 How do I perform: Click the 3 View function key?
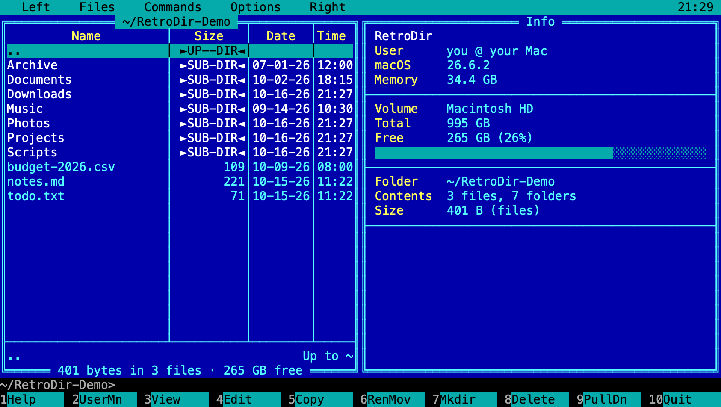(176, 400)
